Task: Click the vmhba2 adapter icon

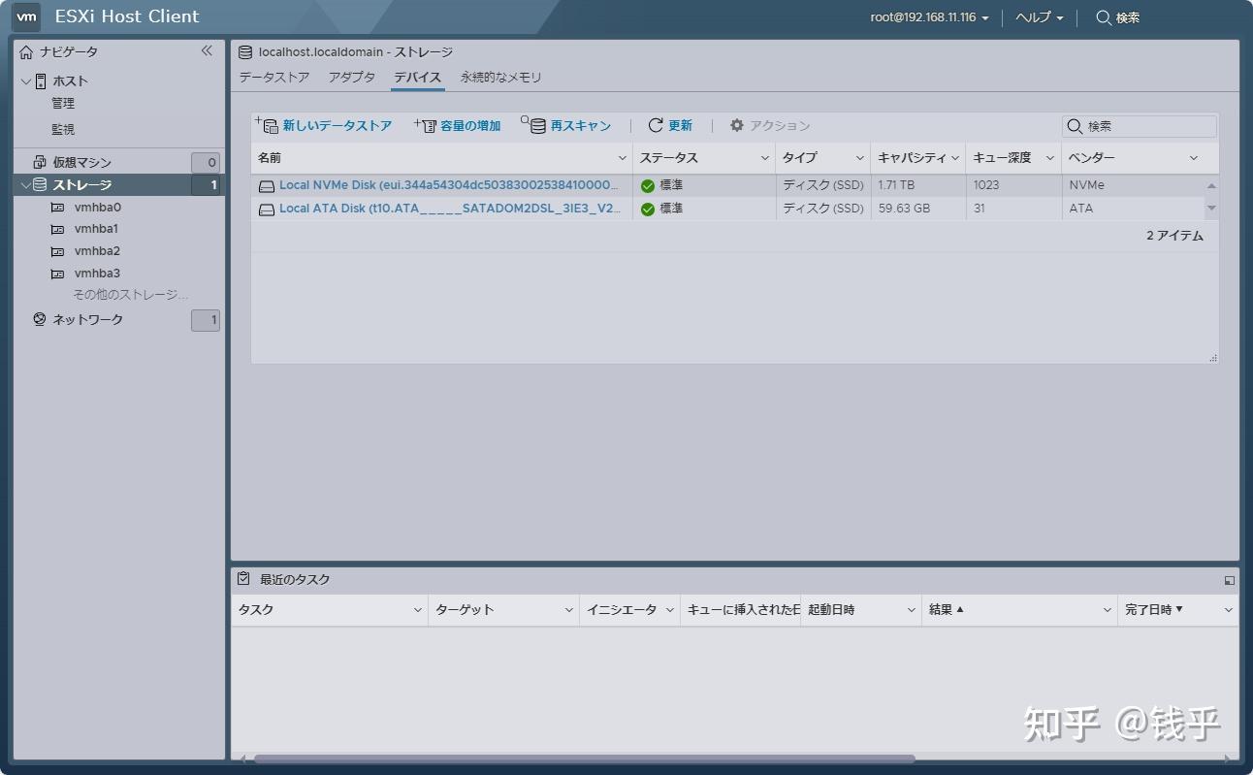Action: coord(57,252)
